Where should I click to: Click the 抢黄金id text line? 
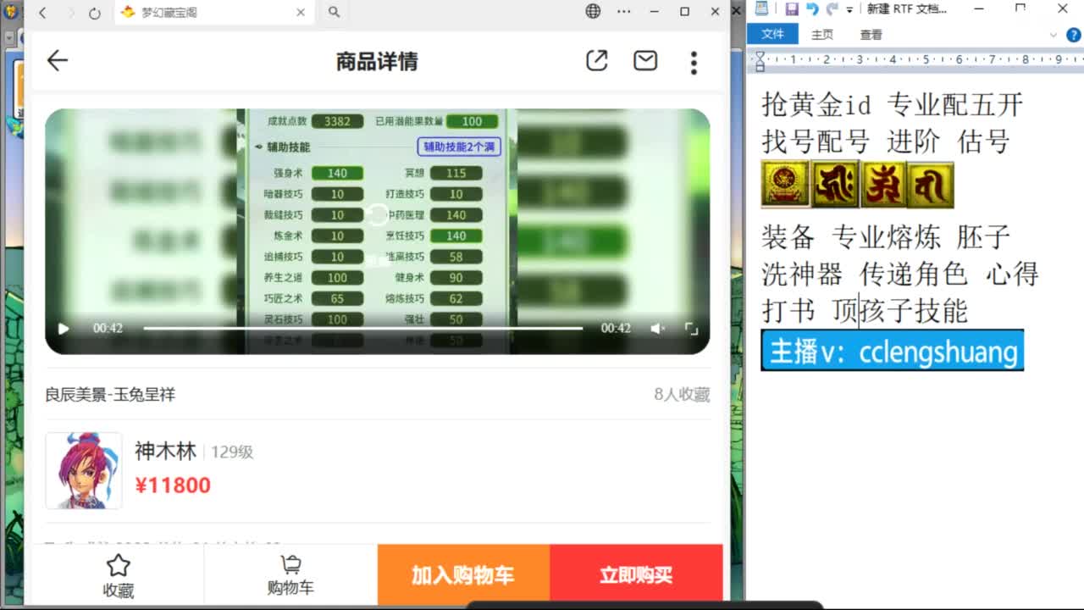(x=816, y=104)
